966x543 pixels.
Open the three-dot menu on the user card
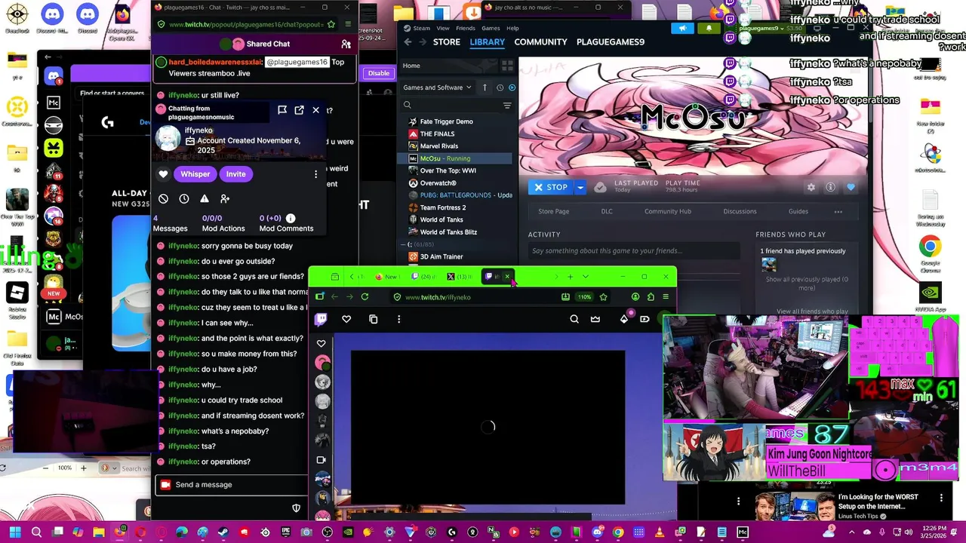[315, 174]
